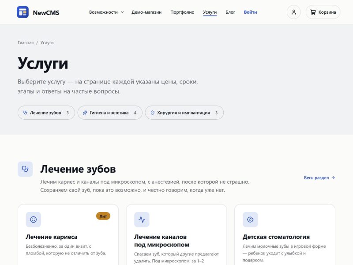Image resolution: width=353 pixels, height=265 pixels.
Task: Open the Демо-магазин menu item
Action: click(146, 12)
